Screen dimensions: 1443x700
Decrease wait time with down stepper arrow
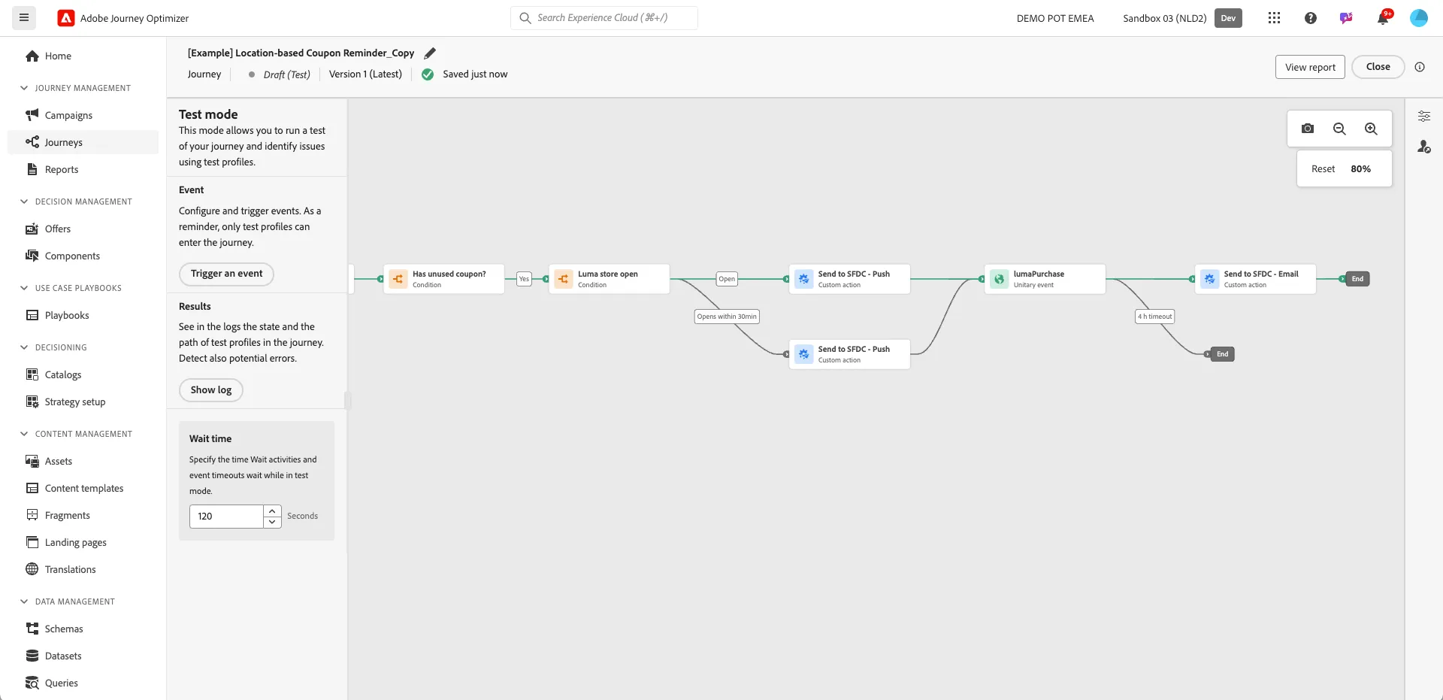coord(272,522)
